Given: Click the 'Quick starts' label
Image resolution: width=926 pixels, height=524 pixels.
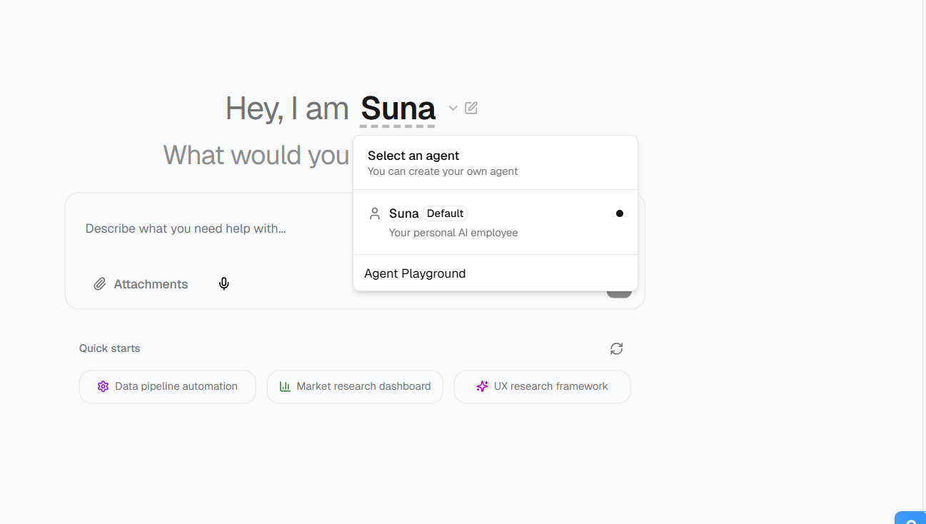Looking at the screenshot, I should click(x=110, y=348).
